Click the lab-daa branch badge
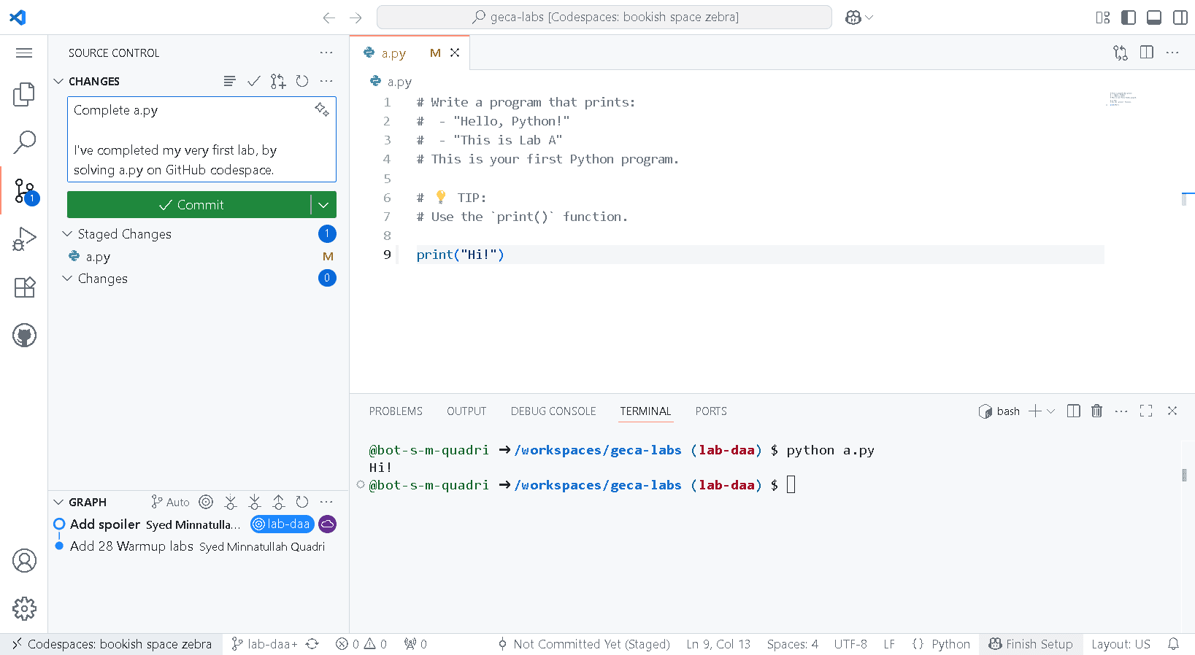Viewport: 1195px width, 655px height. 283,524
